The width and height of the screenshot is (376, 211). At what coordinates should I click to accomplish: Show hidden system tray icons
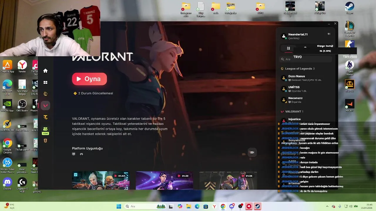pos(327,206)
